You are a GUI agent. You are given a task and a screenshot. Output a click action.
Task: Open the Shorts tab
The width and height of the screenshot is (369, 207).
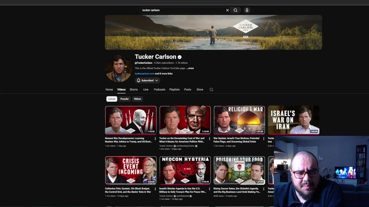pyautogui.click(x=133, y=89)
